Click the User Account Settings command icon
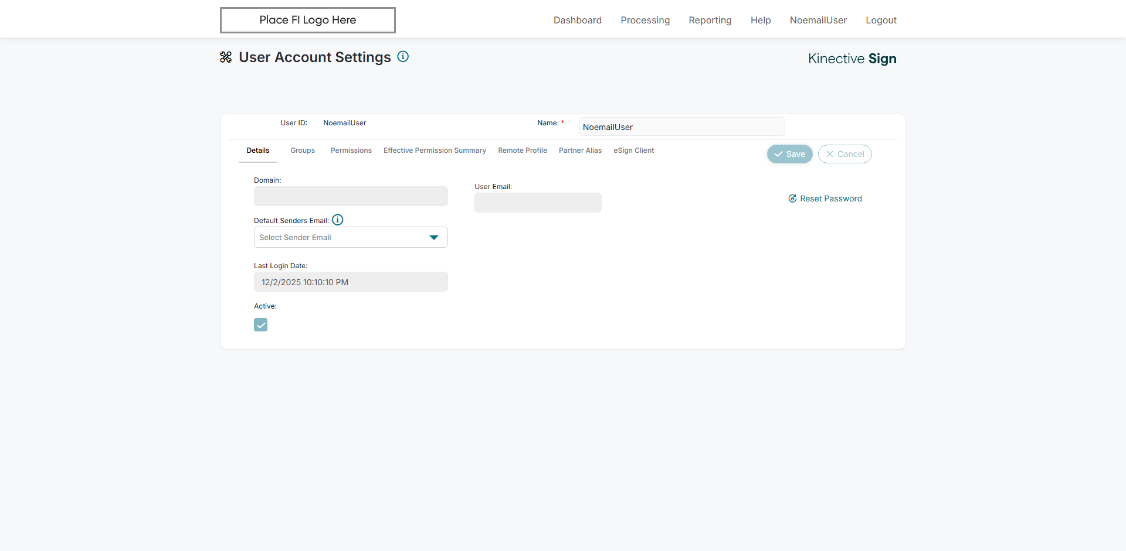This screenshot has height=551, width=1126. click(226, 57)
